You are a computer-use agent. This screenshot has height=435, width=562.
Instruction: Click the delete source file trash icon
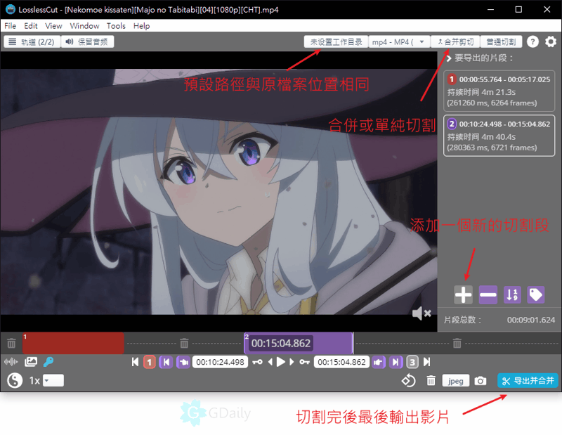tap(431, 381)
